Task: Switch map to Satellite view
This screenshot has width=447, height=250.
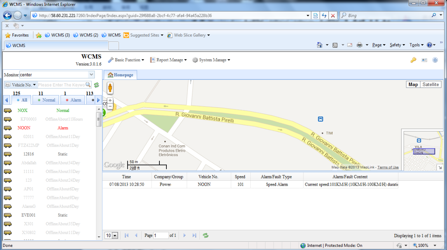Action: pos(430,84)
